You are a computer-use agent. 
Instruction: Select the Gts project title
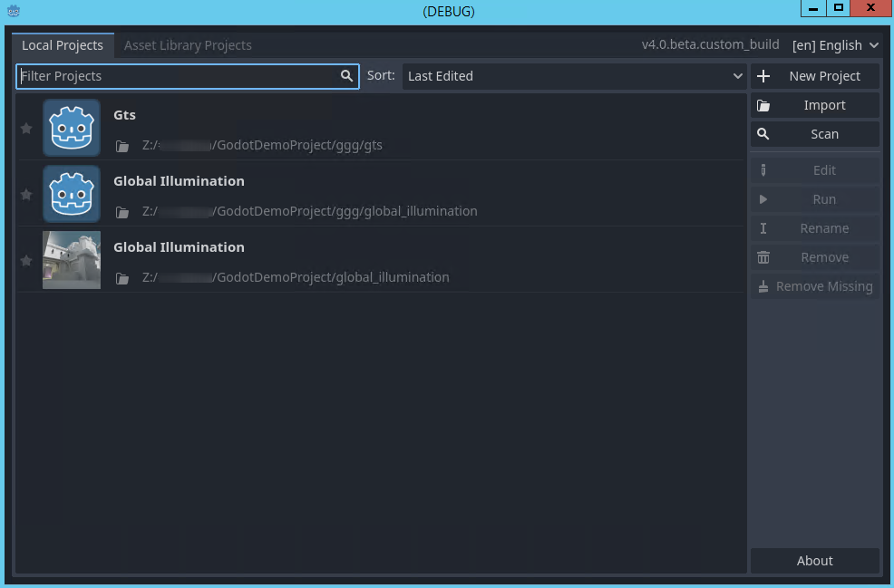tap(124, 114)
